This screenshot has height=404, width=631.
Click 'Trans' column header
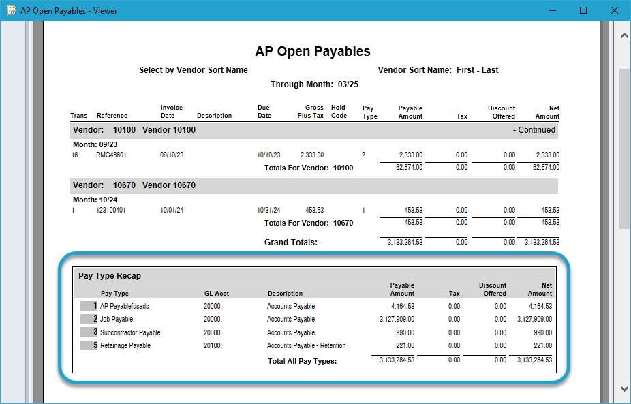coord(78,116)
